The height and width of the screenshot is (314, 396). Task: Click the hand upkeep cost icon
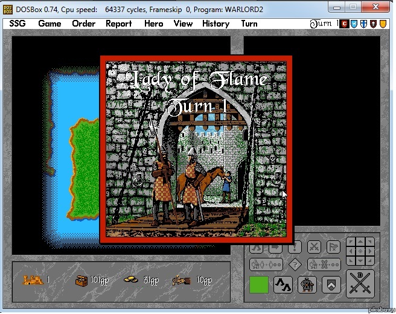click(181, 280)
